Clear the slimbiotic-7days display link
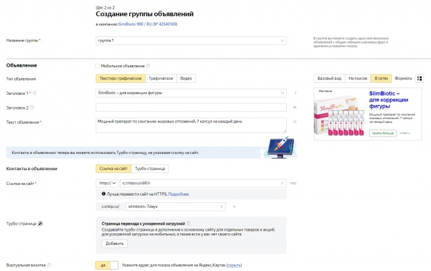431x271 pixels. coord(222,206)
